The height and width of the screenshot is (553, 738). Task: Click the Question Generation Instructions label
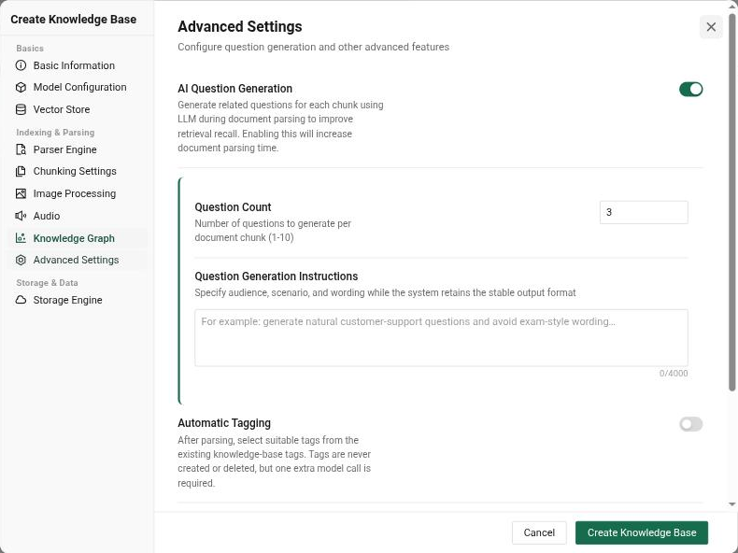click(x=277, y=276)
